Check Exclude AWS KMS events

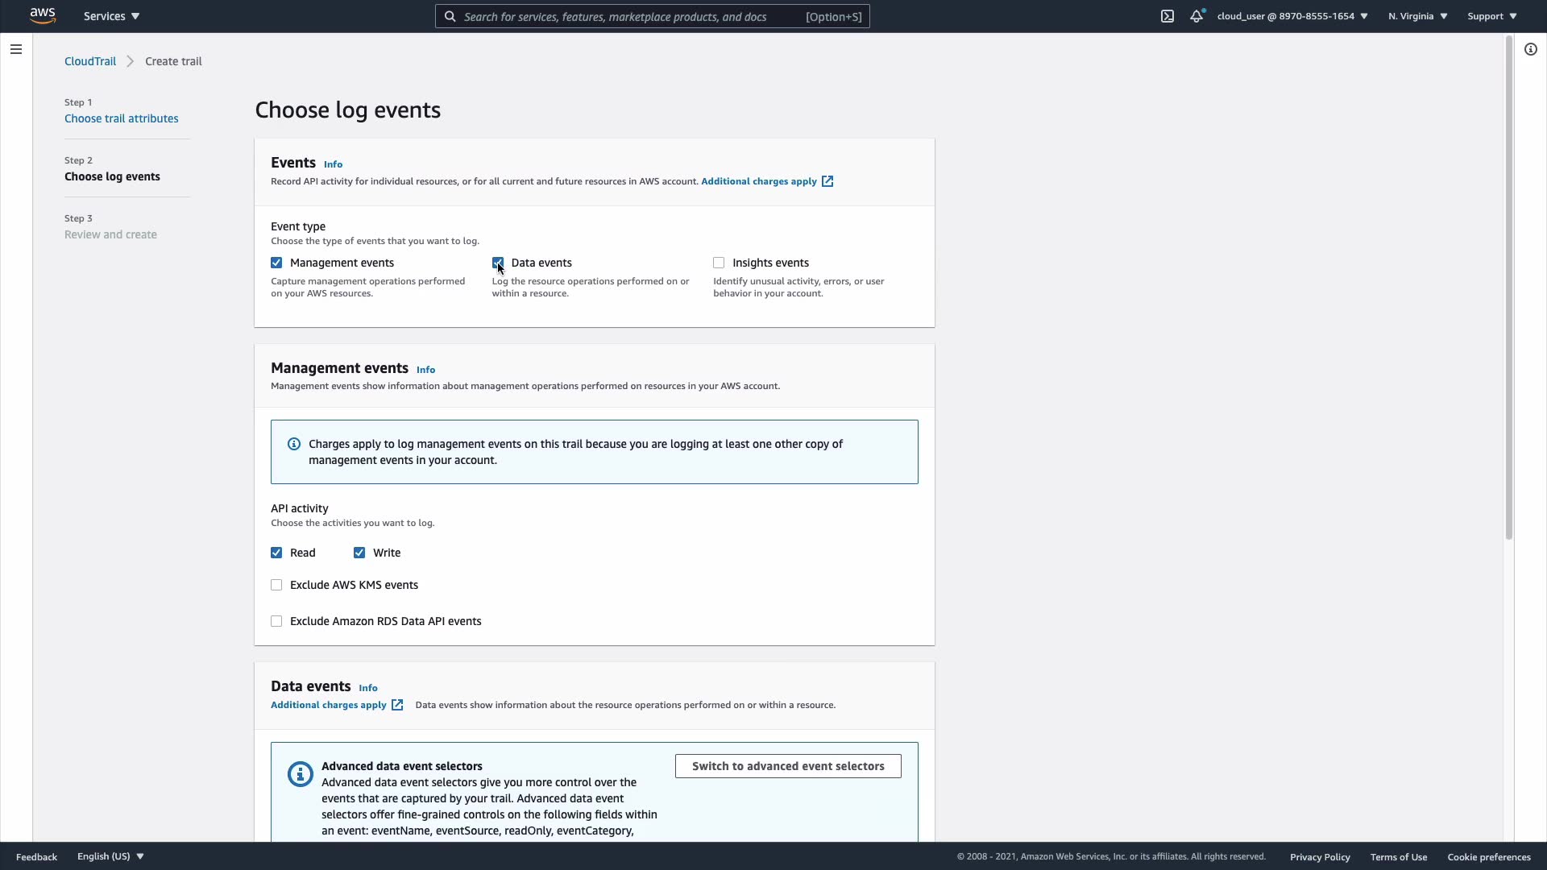tap(276, 585)
